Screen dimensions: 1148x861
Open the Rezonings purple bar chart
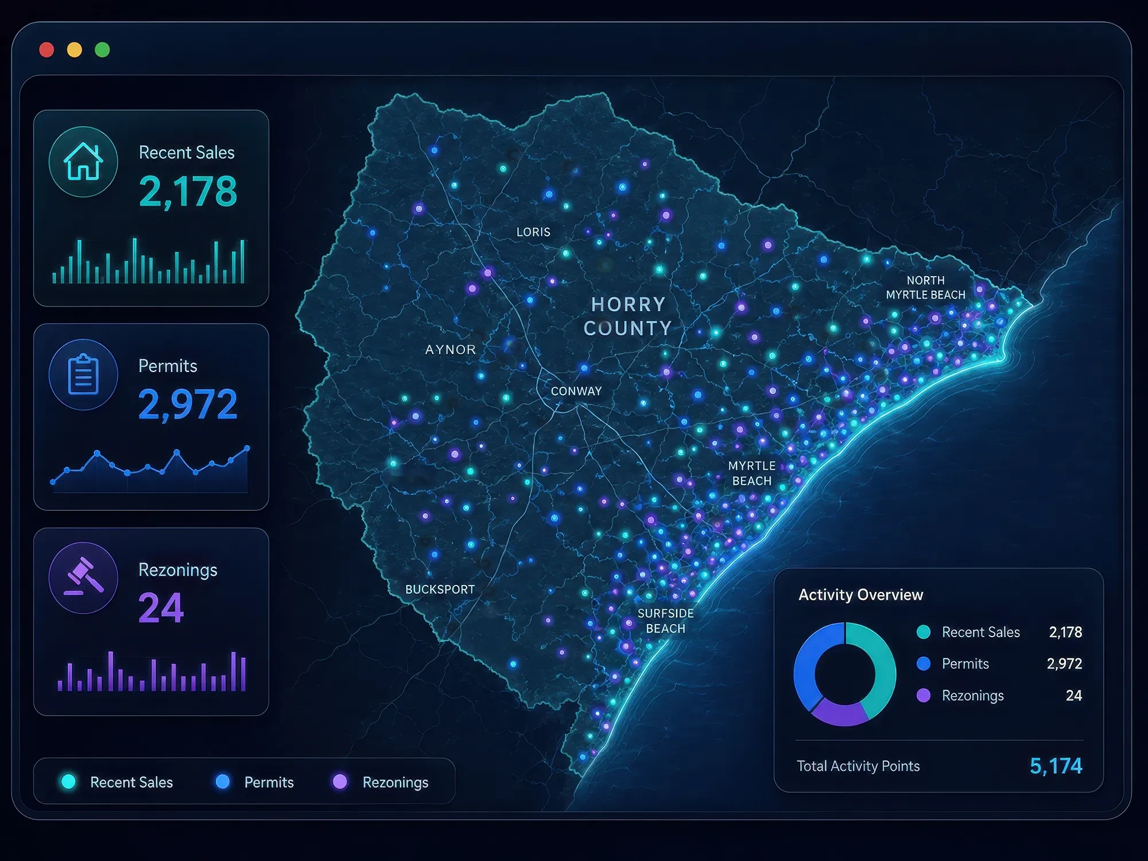(152, 670)
